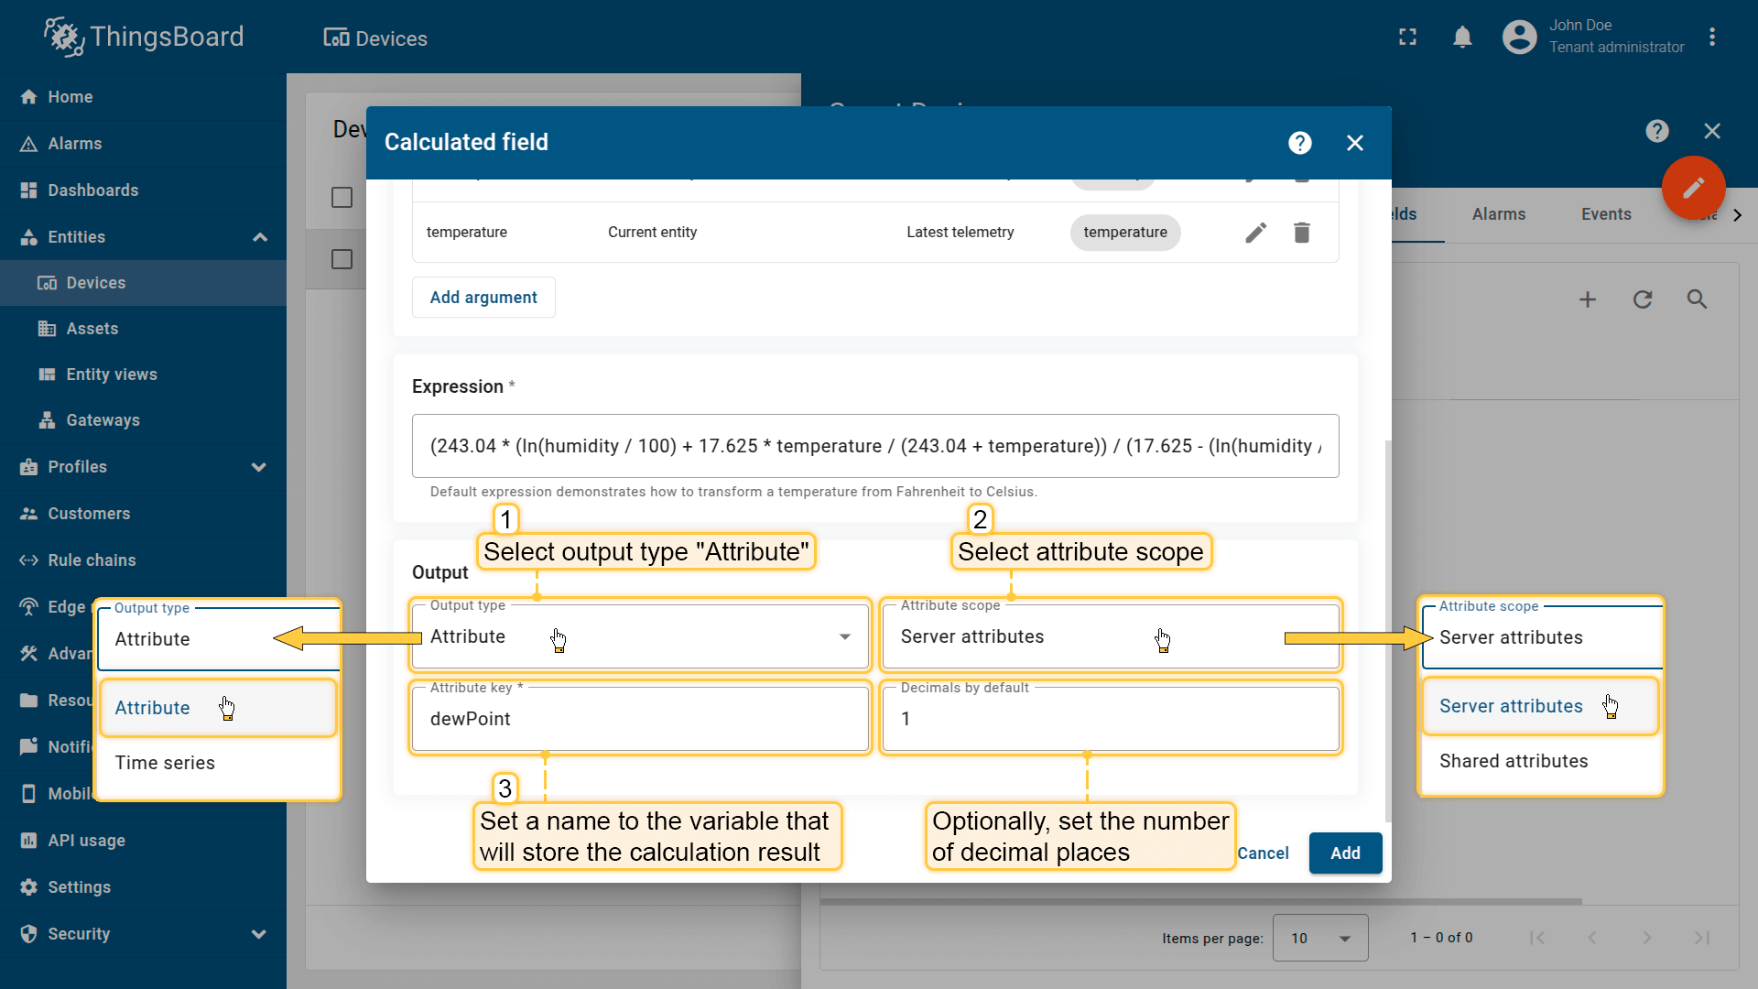Tick the devices table header checkbox
The image size is (1758, 989).
(x=342, y=198)
